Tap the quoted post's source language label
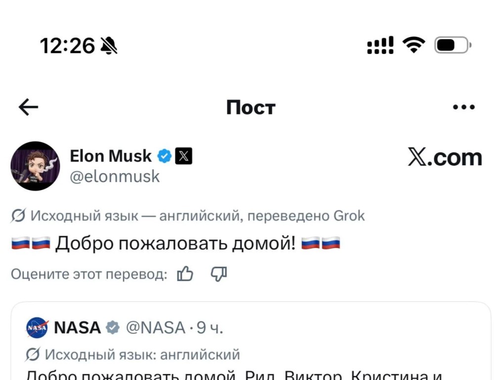This screenshot has height=380, width=502. point(142,355)
